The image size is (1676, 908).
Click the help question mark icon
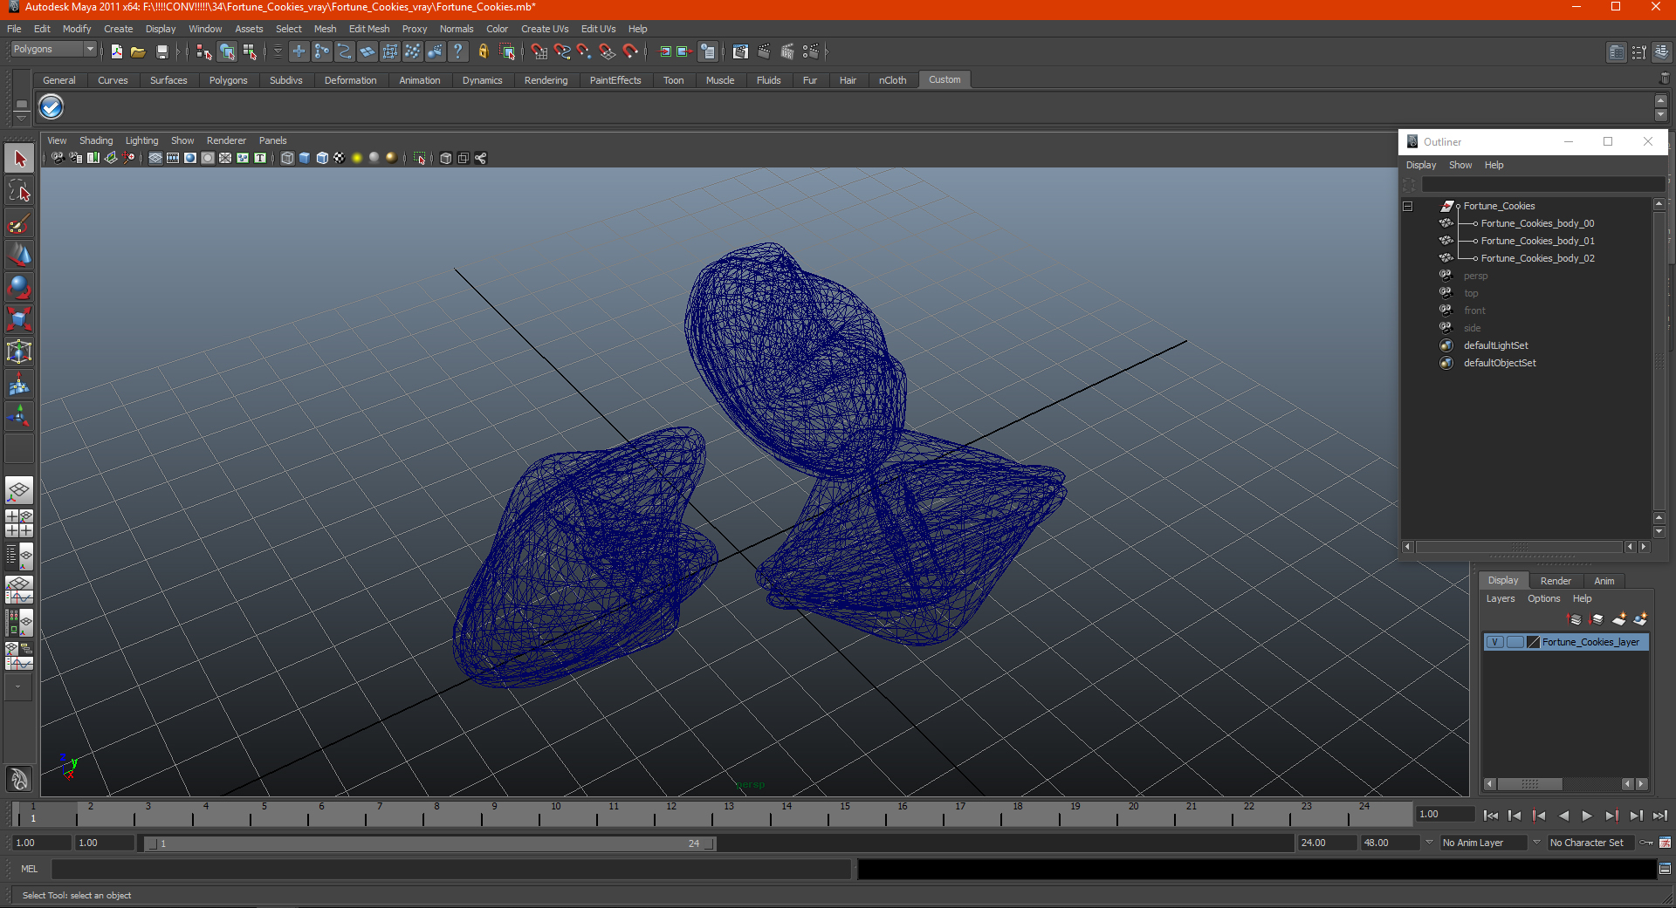coord(457,51)
